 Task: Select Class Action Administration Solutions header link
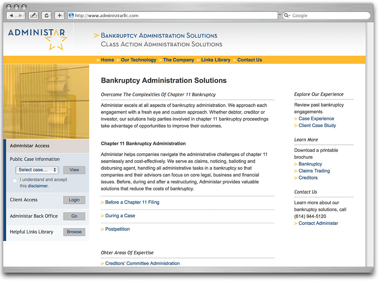(161, 44)
